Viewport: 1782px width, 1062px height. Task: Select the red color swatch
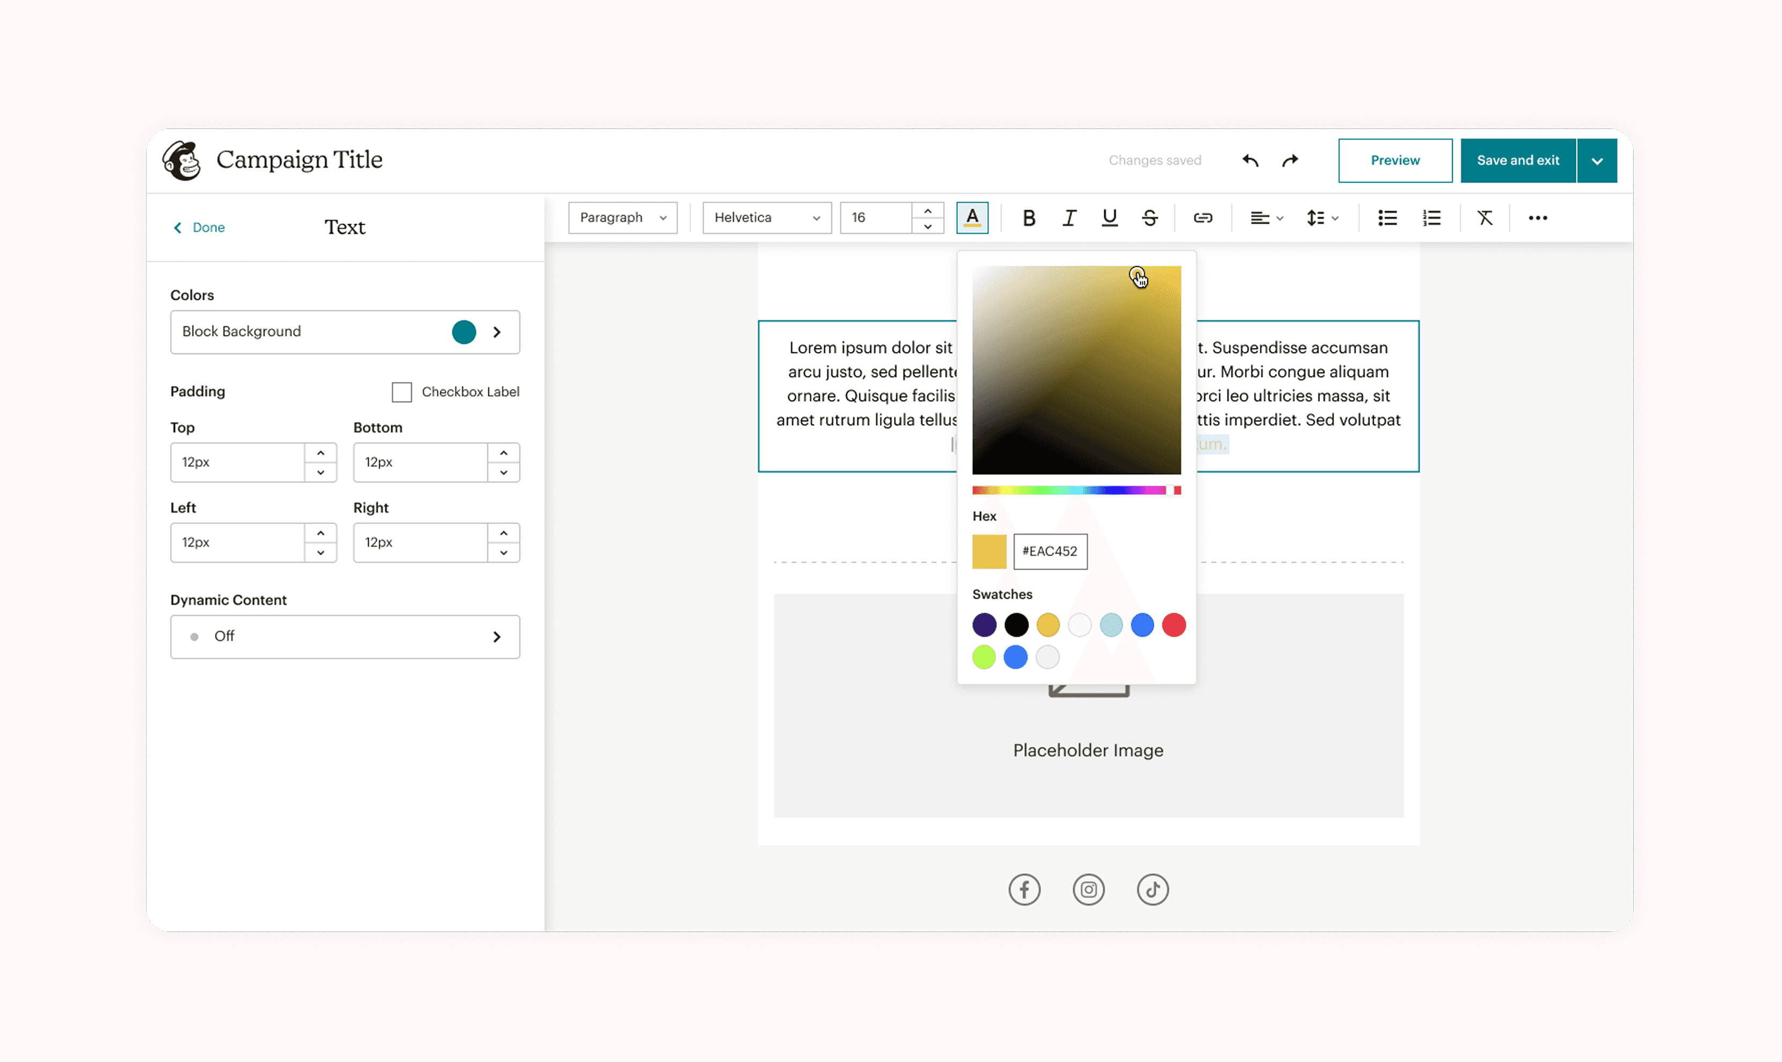[x=1174, y=625]
